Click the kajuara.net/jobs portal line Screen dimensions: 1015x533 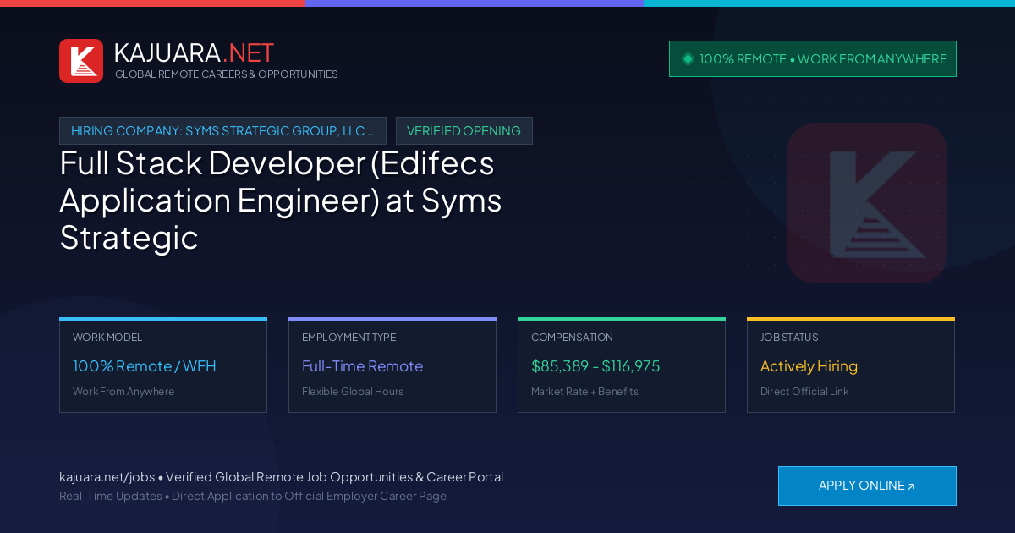pos(281,477)
